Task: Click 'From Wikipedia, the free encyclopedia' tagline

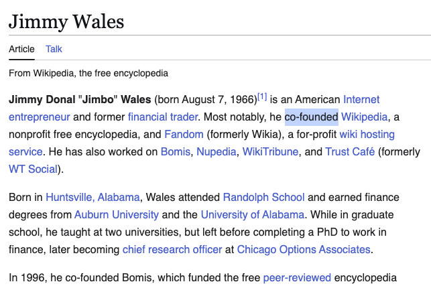Action: 88,73
